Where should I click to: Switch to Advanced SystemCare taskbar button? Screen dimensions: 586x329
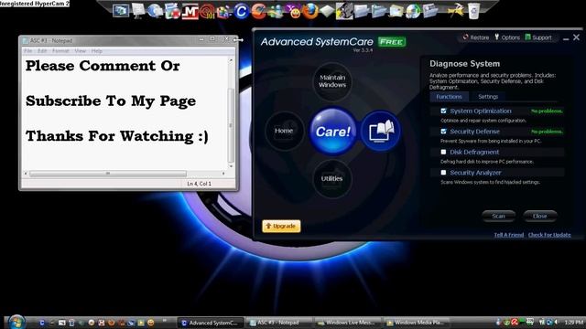pos(210,323)
